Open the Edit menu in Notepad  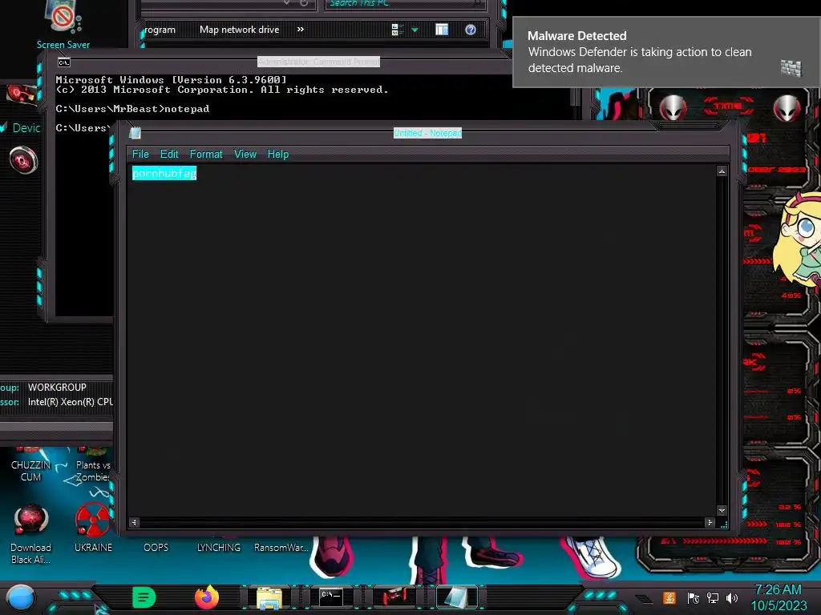[x=169, y=155]
